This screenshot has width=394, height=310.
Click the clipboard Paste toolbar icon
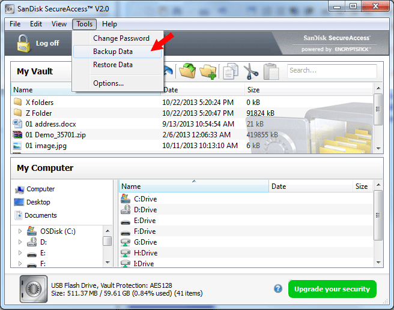tap(271, 71)
